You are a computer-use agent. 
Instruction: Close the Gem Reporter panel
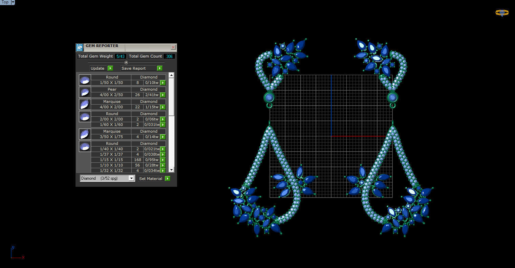tap(173, 47)
